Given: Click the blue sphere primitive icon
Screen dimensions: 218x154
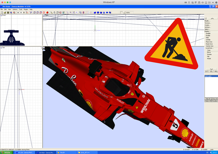Looking at the screenshot, I should [x=98, y=13].
